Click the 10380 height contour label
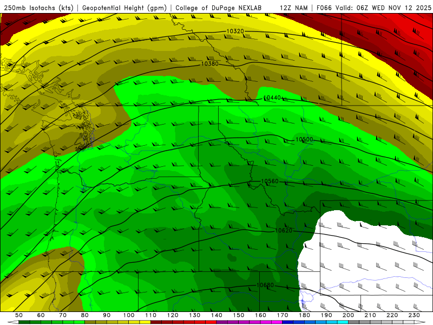The width and height of the screenshot is (433, 325). pyautogui.click(x=210, y=64)
